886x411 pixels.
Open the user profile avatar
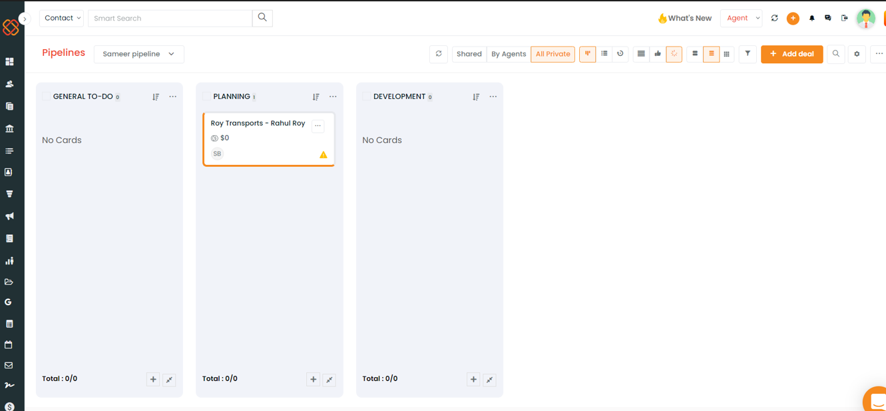pyautogui.click(x=865, y=19)
